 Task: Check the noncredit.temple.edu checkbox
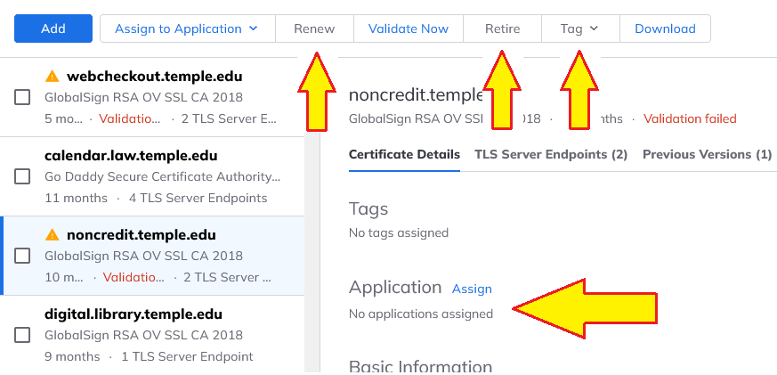tap(23, 256)
